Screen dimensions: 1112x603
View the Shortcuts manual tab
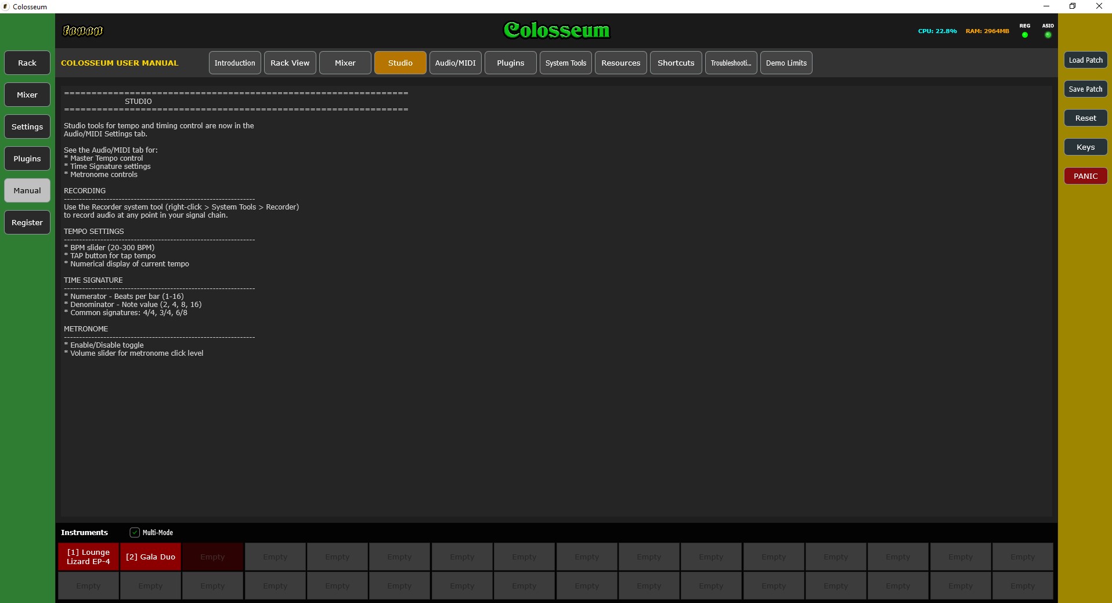pos(676,63)
